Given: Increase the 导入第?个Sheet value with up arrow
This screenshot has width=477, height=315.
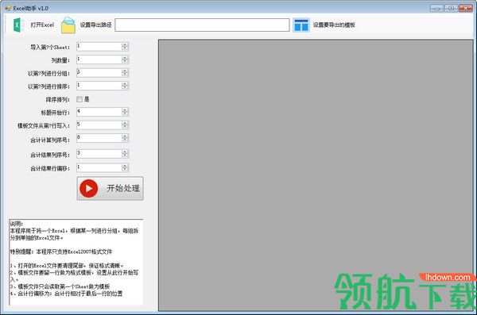Looking at the screenshot, I should click(x=125, y=44).
